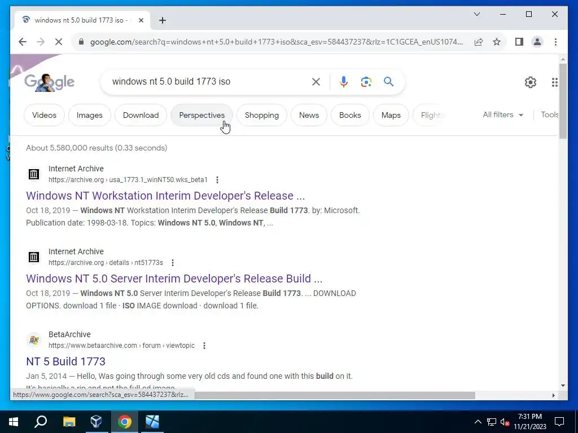
Task: Click the vertical scrollbar thumb
Action: click(563, 101)
